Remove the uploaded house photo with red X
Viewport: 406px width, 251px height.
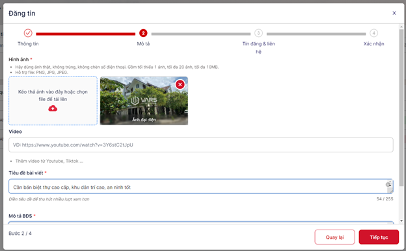tap(180, 84)
